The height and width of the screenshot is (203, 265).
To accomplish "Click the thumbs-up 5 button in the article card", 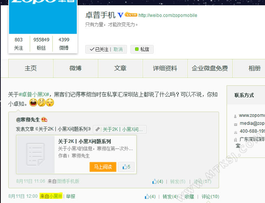I will coord(126,166).
